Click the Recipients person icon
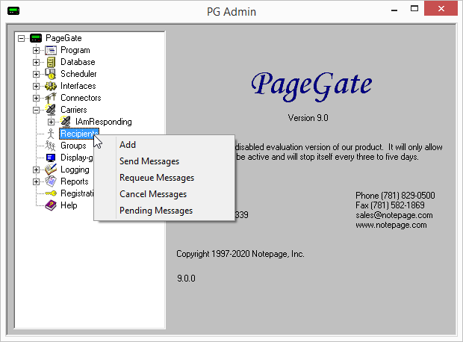Viewport: 463px width, 342px height. point(51,134)
